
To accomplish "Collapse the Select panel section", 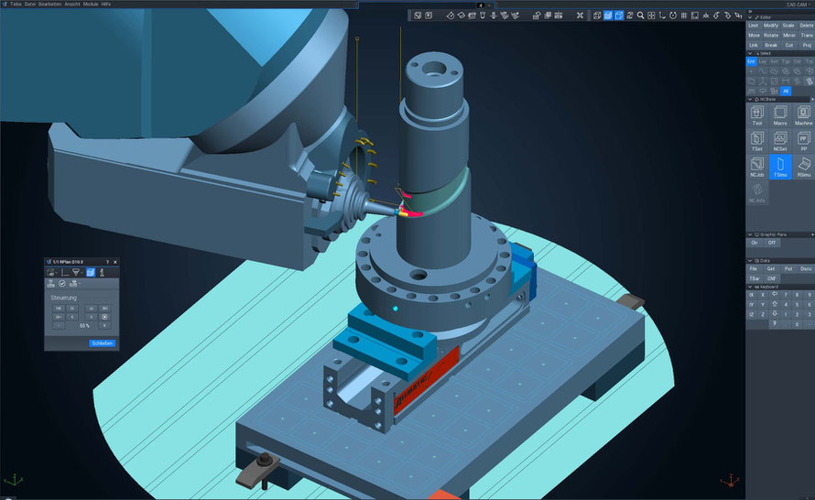I will [x=750, y=53].
